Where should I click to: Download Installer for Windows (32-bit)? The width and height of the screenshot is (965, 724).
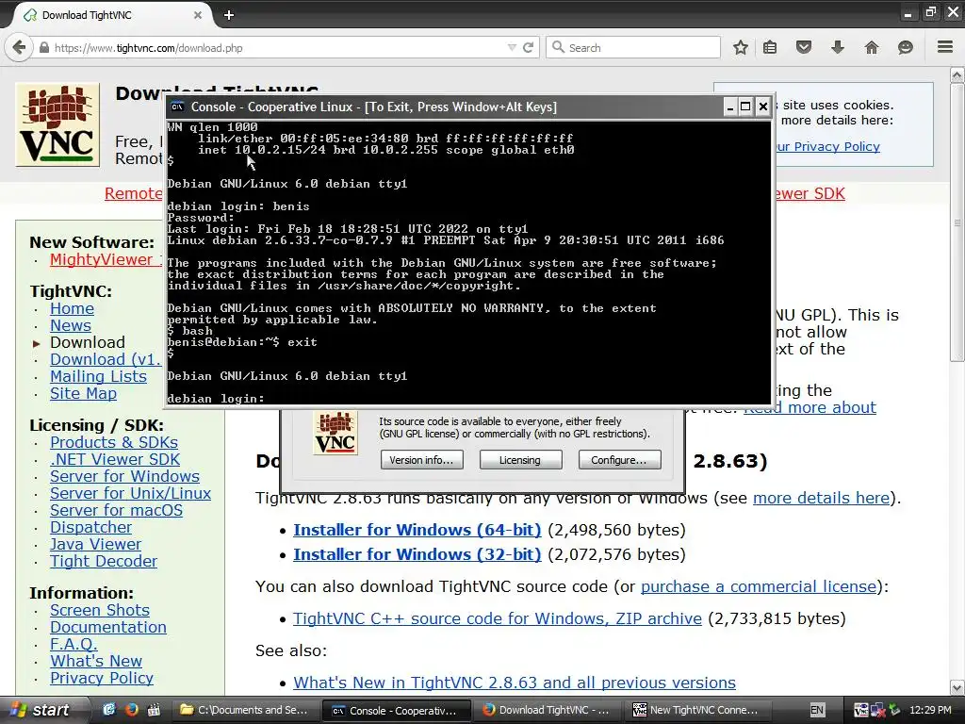coord(417,554)
